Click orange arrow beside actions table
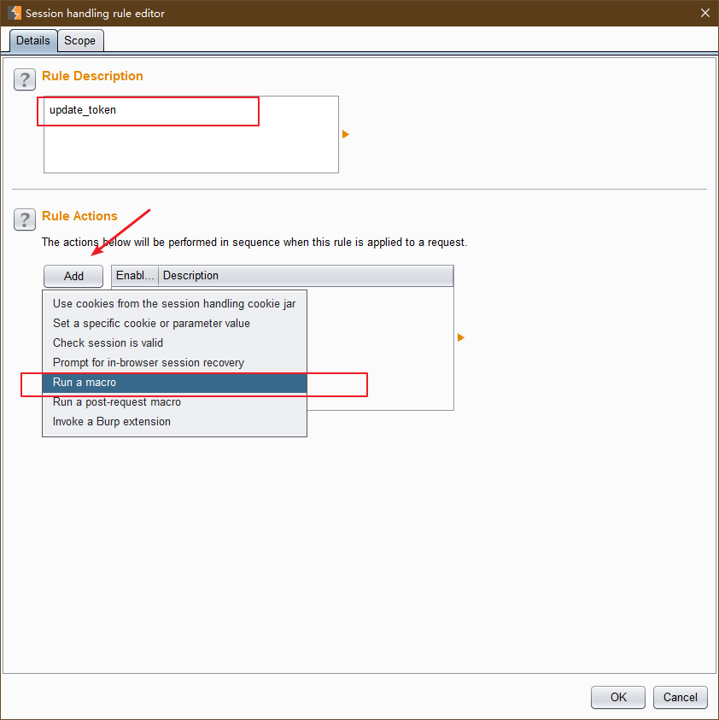 click(x=461, y=337)
